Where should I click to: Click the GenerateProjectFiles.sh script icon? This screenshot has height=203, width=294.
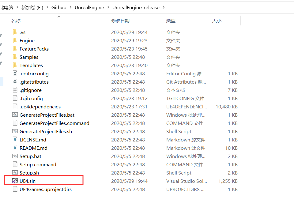coord(15,131)
